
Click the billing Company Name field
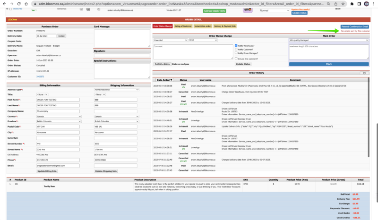click(58, 111)
